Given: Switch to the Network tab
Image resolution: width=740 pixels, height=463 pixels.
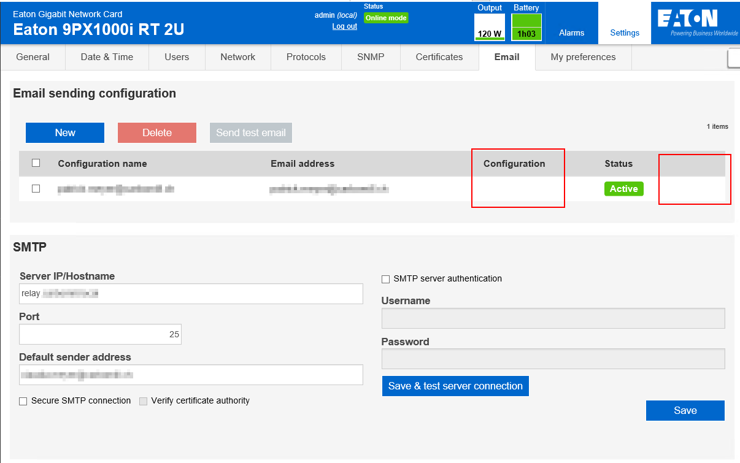Looking at the screenshot, I should (237, 57).
